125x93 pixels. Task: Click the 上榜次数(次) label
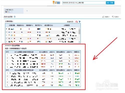(9, 10)
